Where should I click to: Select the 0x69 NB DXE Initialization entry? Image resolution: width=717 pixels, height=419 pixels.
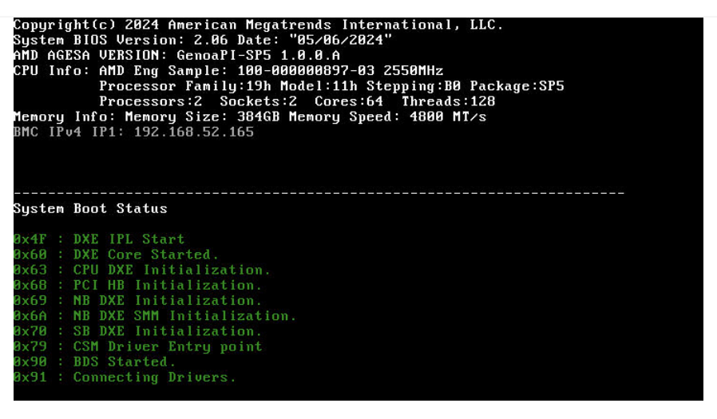tap(137, 300)
